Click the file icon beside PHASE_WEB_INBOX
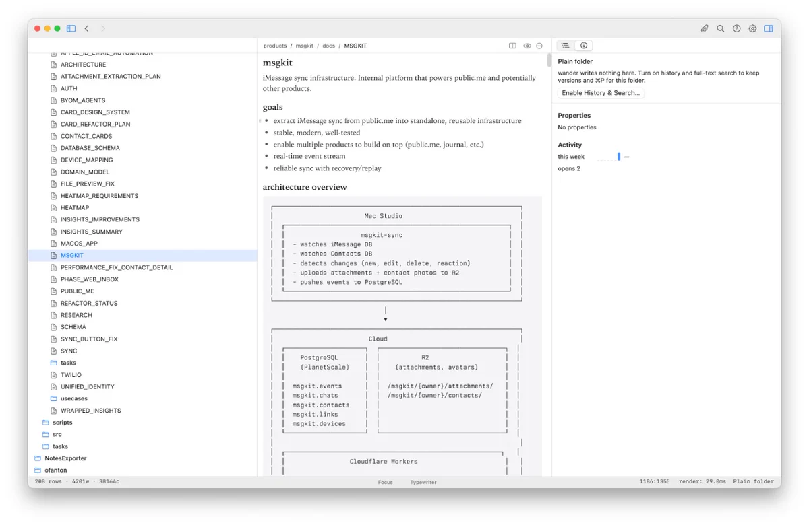Viewport: 809px width, 525px height. coord(54,279)
